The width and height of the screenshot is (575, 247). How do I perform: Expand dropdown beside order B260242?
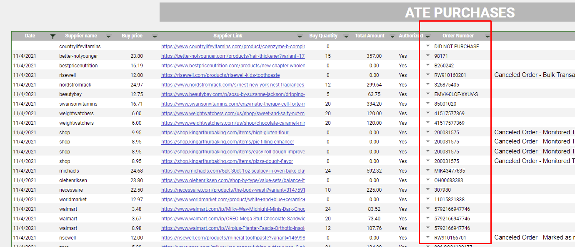428,65
